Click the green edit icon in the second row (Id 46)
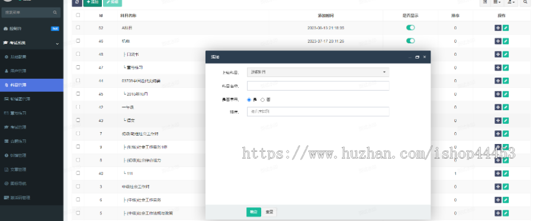The image size is (533, 221). click(506, 41)
